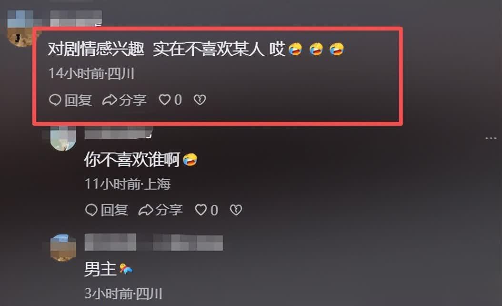The height and width of the screenshot is (306, 502).
Task: Click the reply icon in the highlighted comment
Action: pos(55,100)
